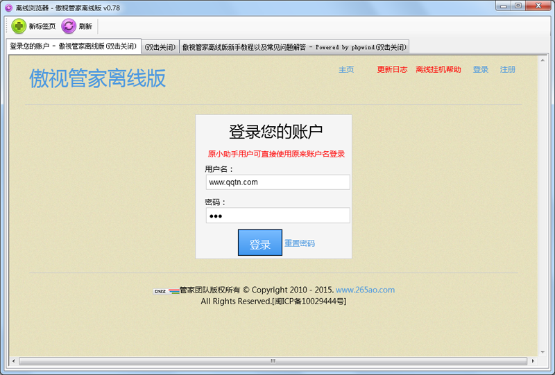Go to the 主页 navigation link
Screen dimensions: 555x375
(346, 69)
